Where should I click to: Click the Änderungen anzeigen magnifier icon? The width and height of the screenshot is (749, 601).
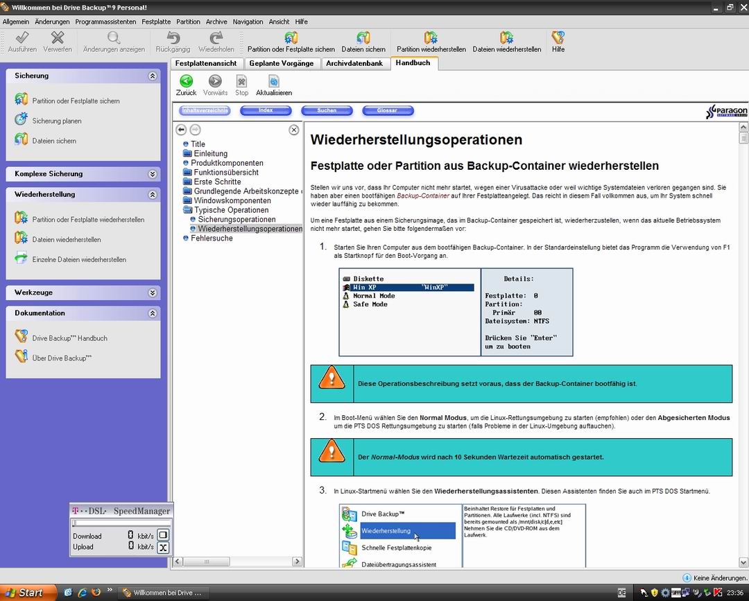click(x=114, y=37)
